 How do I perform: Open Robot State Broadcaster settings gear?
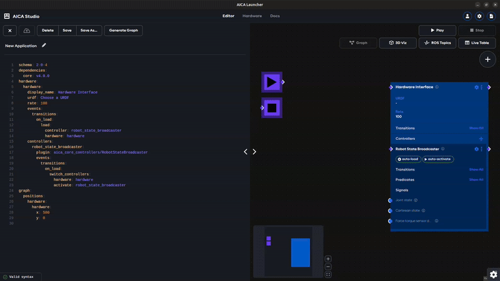tap(476, 149)
